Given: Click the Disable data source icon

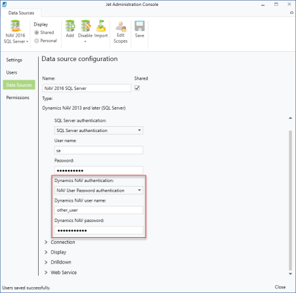Looking at the screenshot, I should coord(85,26).
